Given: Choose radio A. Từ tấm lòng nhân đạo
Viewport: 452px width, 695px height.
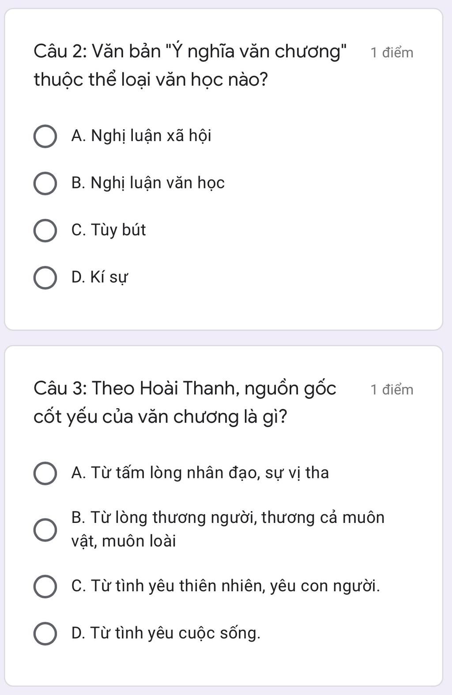Looking at the screenshot, I should pyautogui.click(x=45, y=473).
